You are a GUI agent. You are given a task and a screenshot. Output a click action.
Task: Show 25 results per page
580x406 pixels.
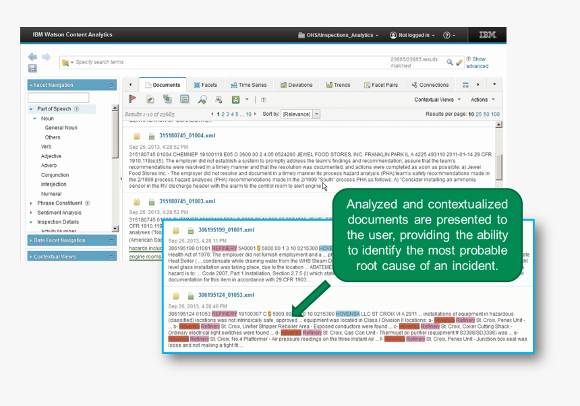[x=479, y=114]
